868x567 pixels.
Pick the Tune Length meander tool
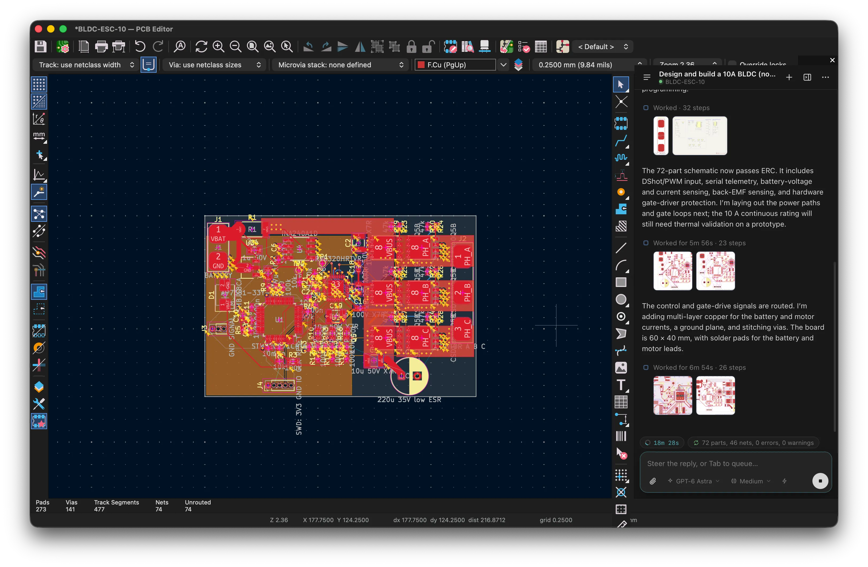click(x=621, y=158)
